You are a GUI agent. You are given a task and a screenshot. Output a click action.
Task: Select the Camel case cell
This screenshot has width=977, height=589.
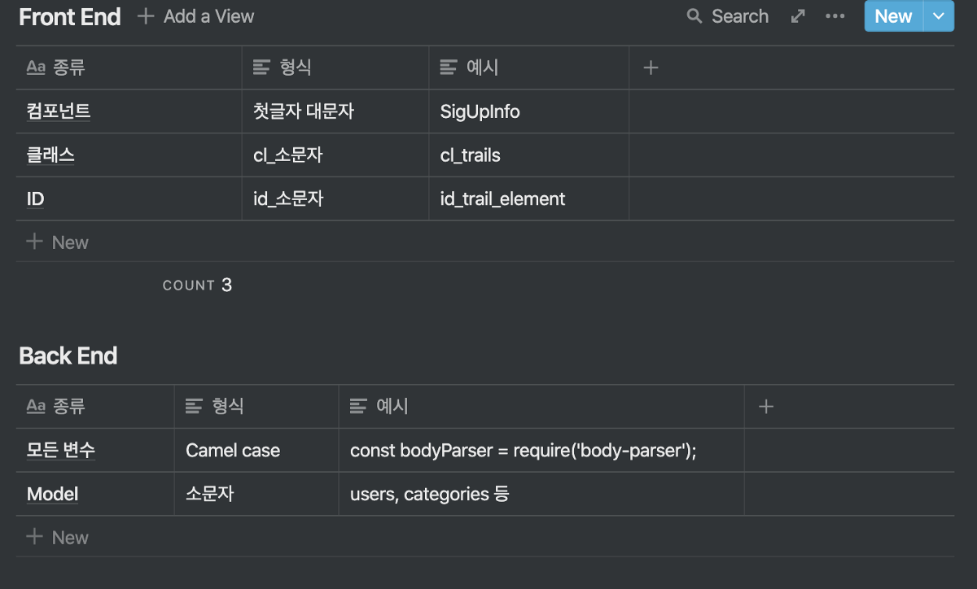pos(232,450)
